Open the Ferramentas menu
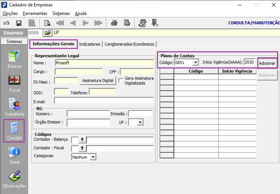This screenshot has height=194, width=280. pos(35,13)
